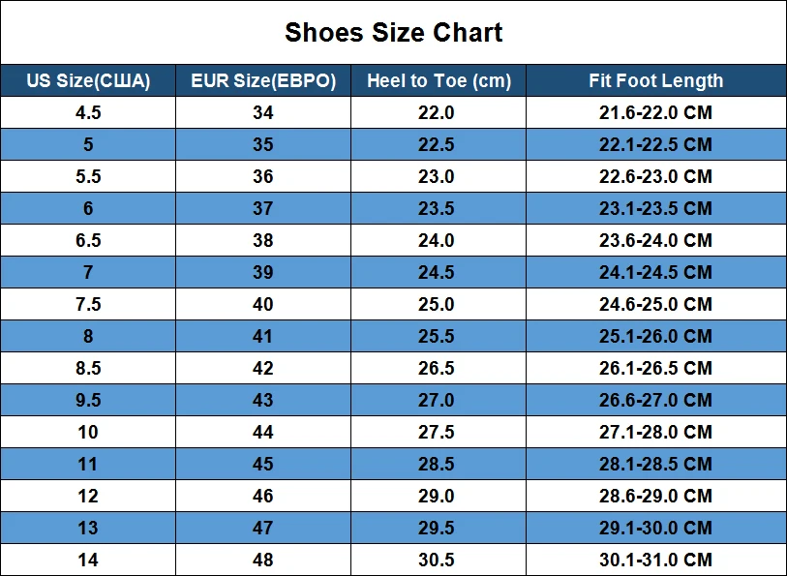Select US size 8.5 cell
This screenshot has width=787, height=576.
pyautogui.click(x=88, y=368)
